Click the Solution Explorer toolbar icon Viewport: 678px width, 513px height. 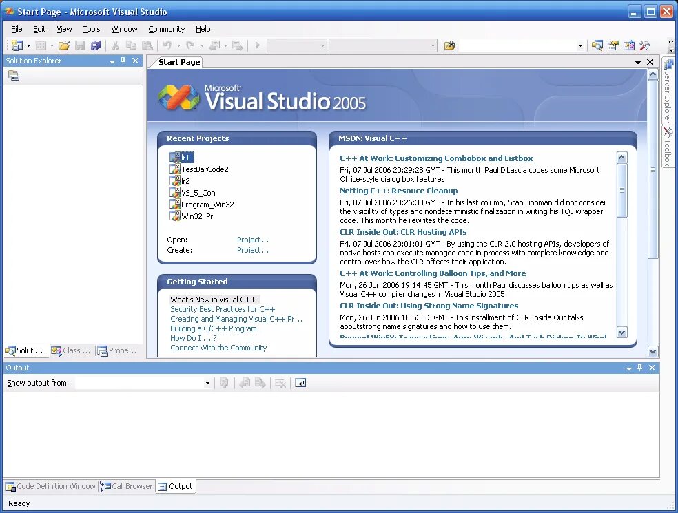tap(597, 45)
